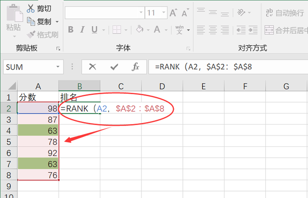Open Insert Function fx icon
The height and width of the screenshot is (198, 308).
pyautogui.click(x=135, y=67)
